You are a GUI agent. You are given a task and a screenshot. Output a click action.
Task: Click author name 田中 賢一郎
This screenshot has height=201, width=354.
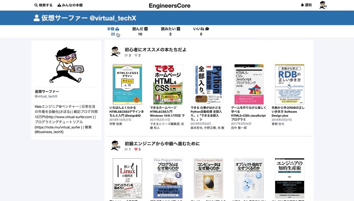tap(239, 128)
